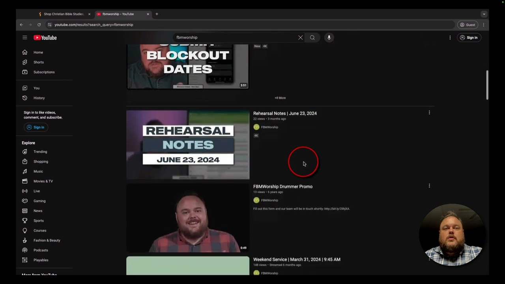
Task: Click the sidebar Sign in button
Action: click(35, 127)
